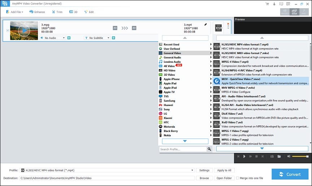Click the Settings button
The height and width of the screenshot is (186, 312).
pos(204,170)
